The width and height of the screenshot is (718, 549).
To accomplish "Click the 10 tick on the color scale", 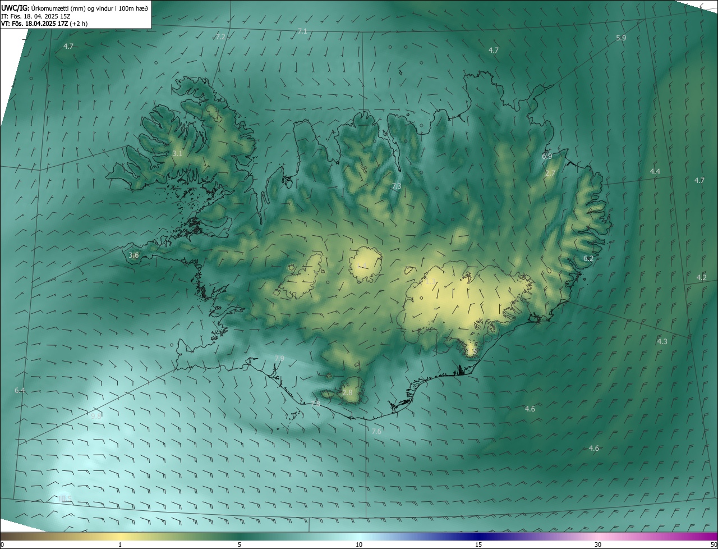I will click(x=359, y=545).
